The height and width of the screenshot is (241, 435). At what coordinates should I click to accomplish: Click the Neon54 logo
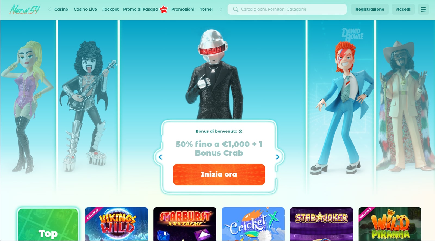(x=25, y=9)
